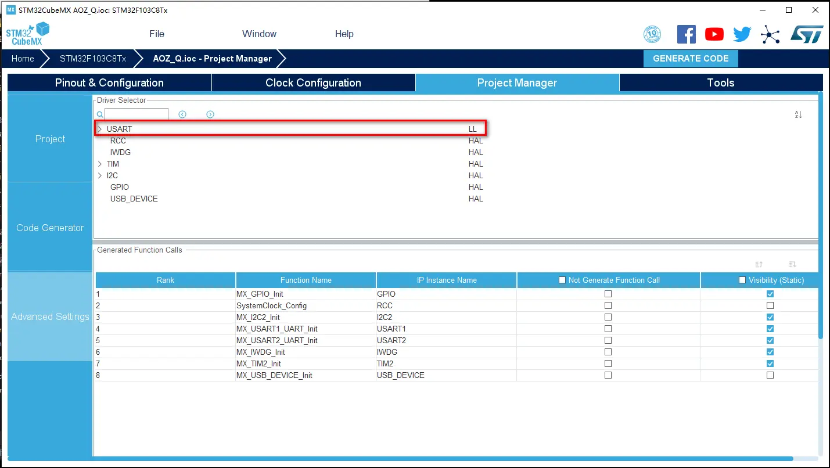Click the IP Instance Name column header
This screenshot has height=468, width=830.
(447, 280)
